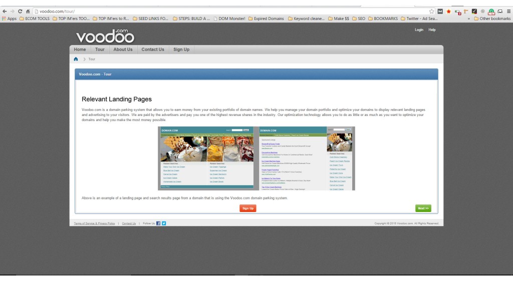The image size is (513, 288).
Task: Click the home breadcrumb icon
Action: tap(76, 59)
